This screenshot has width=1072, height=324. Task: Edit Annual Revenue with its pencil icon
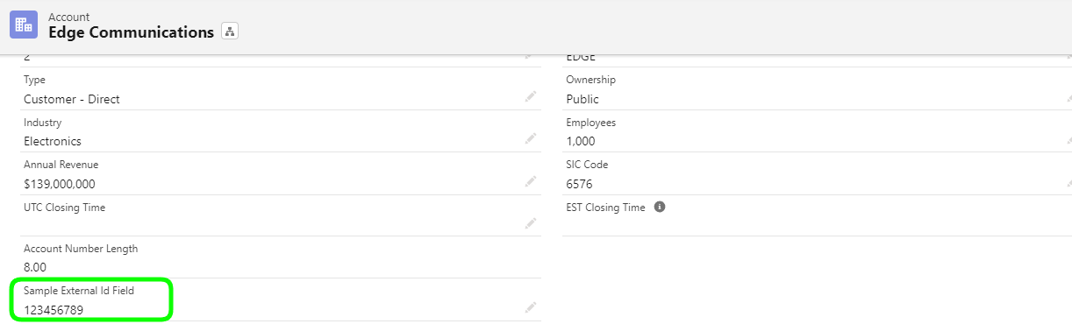[531, 181]
